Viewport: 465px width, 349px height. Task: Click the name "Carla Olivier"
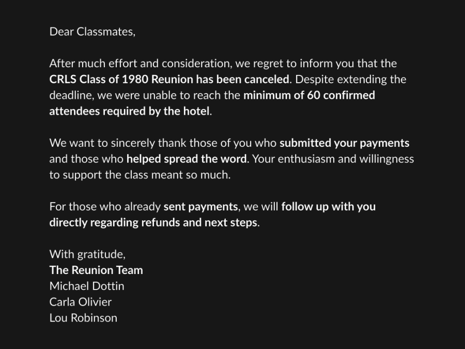click(80, 302)
